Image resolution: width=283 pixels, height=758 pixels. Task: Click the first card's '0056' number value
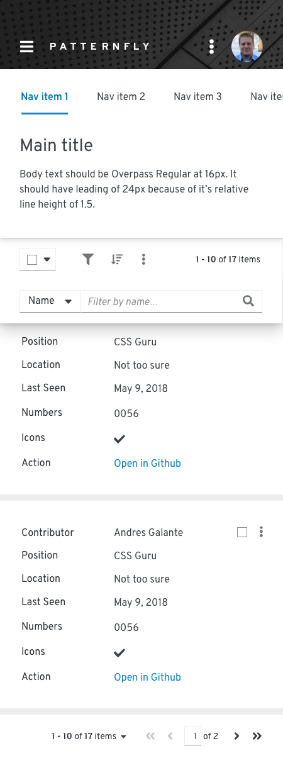(x=126, y=413)
